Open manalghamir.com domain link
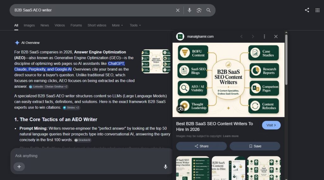 pyautogui.click(x=200, y=37)
